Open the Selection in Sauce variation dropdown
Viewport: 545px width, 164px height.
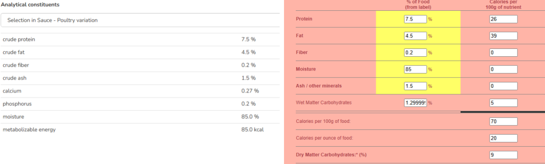pos(140,20)
